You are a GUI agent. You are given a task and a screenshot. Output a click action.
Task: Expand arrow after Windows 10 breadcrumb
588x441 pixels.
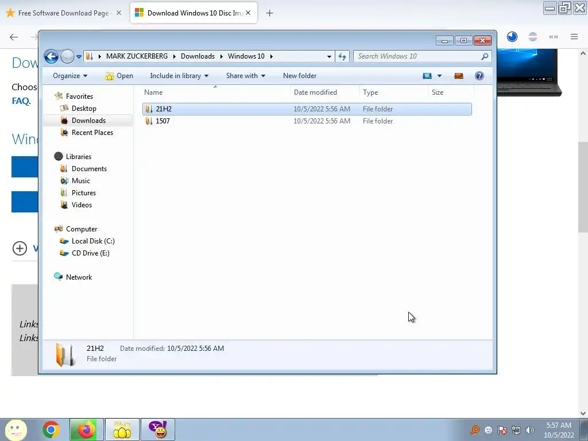tap(271, 56)
